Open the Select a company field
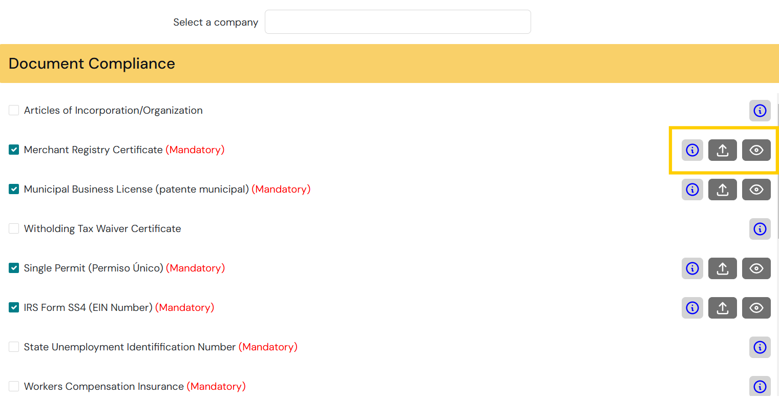This screenshot has height=398, width=779. click(397, 22)
